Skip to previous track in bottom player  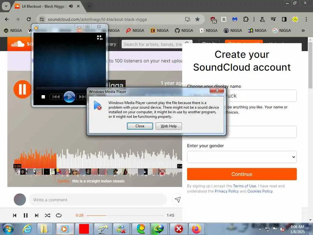[x=15, y=215]
